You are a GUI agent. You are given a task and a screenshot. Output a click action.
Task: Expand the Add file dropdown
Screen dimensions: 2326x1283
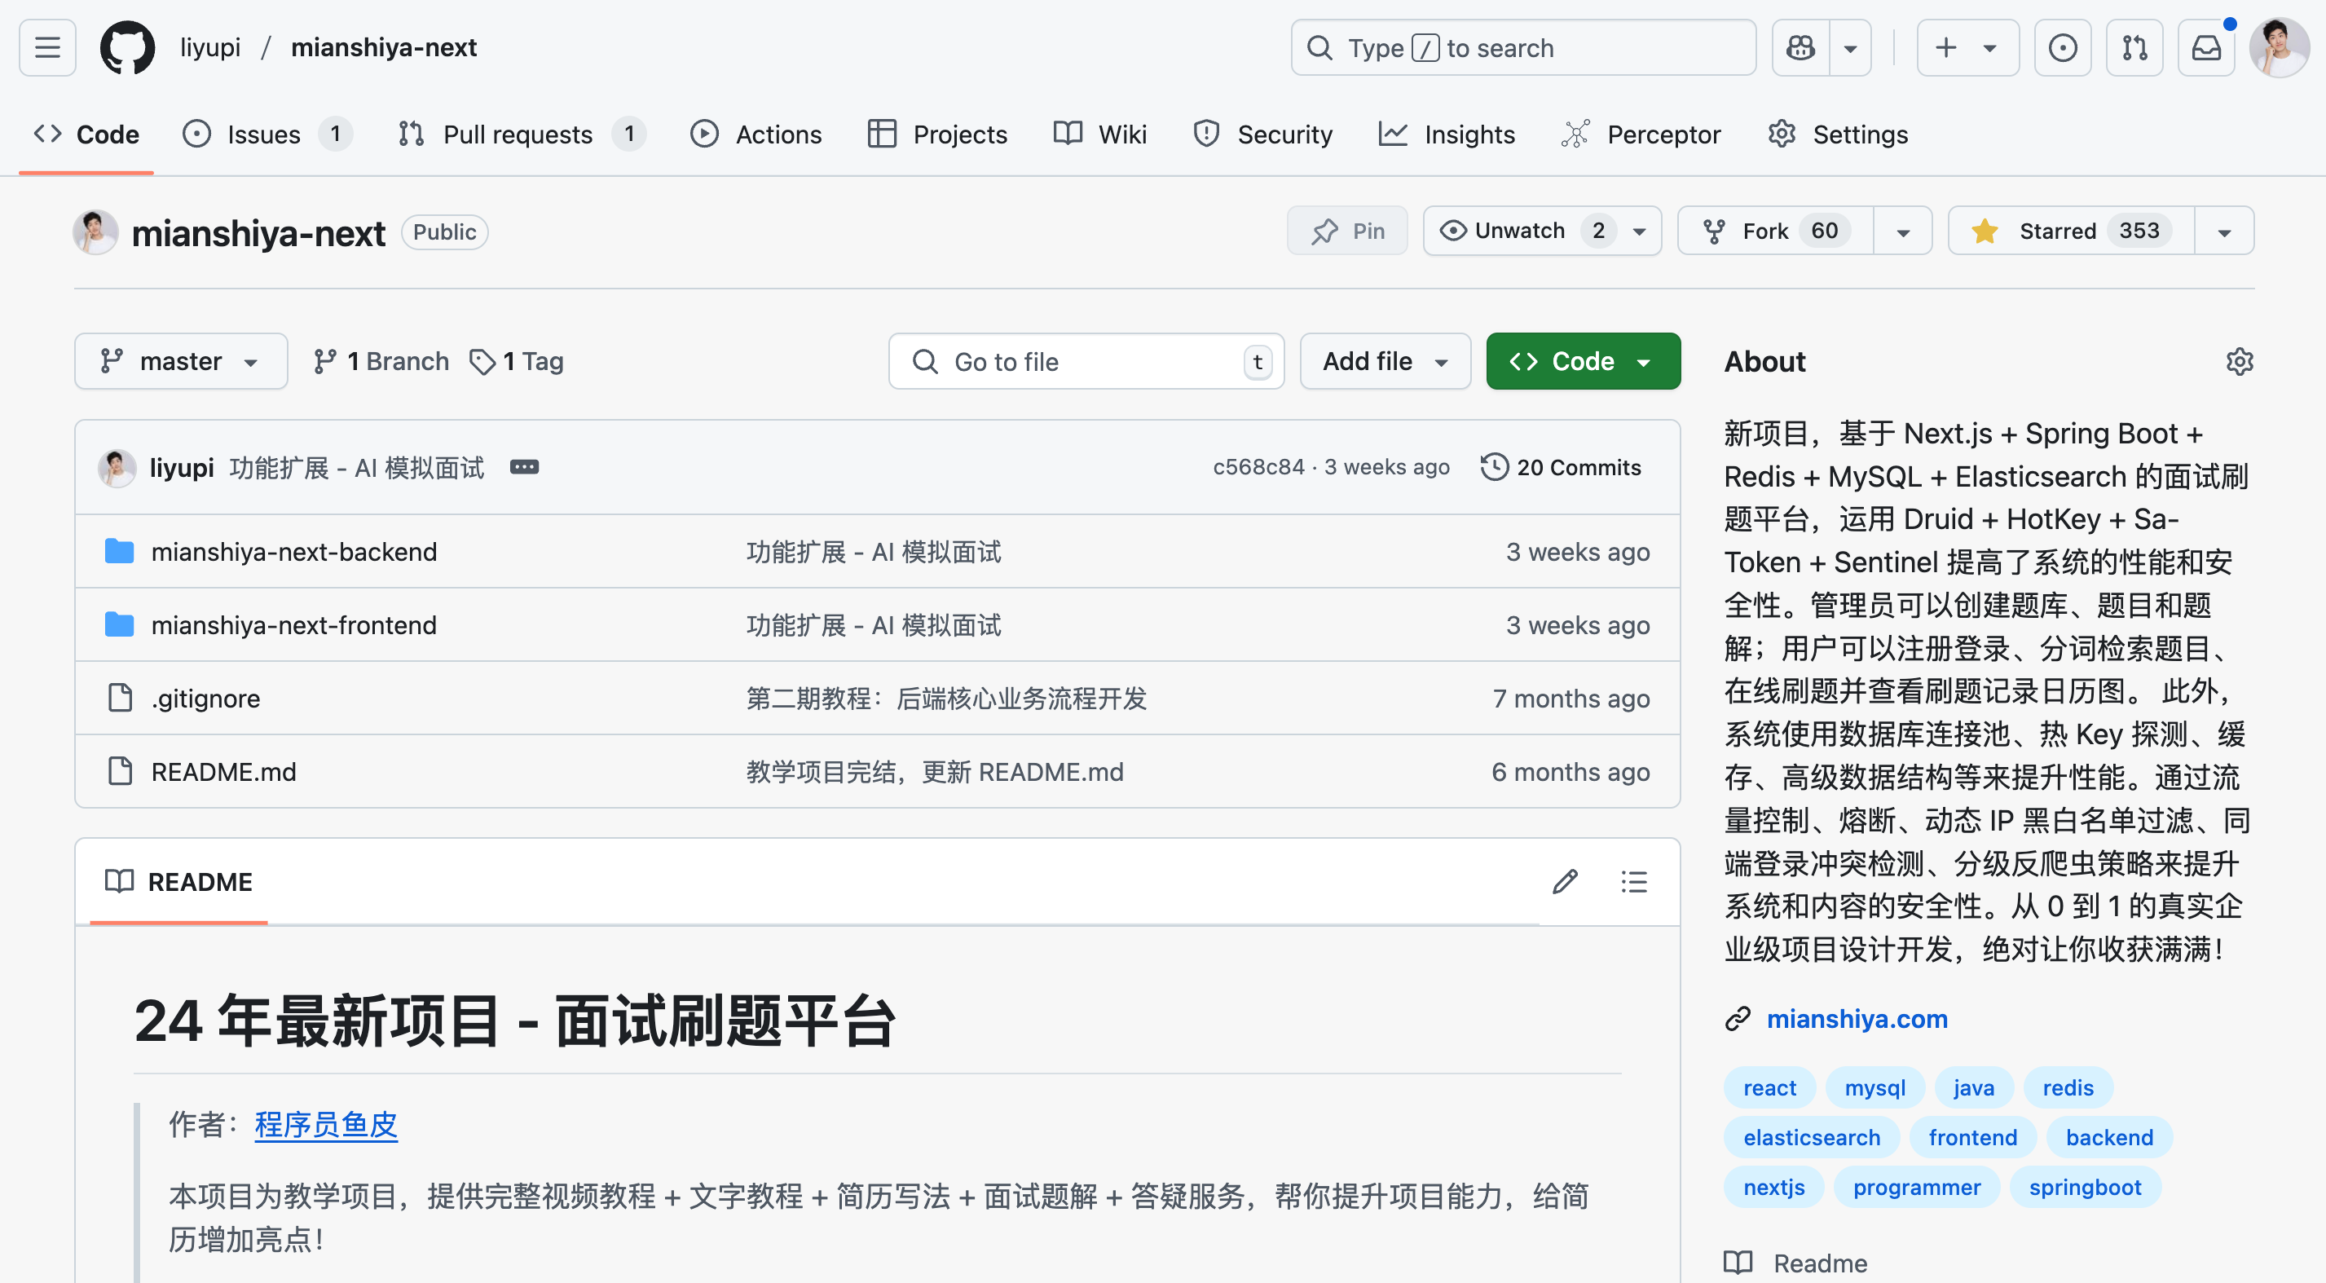coord(1385,361)
